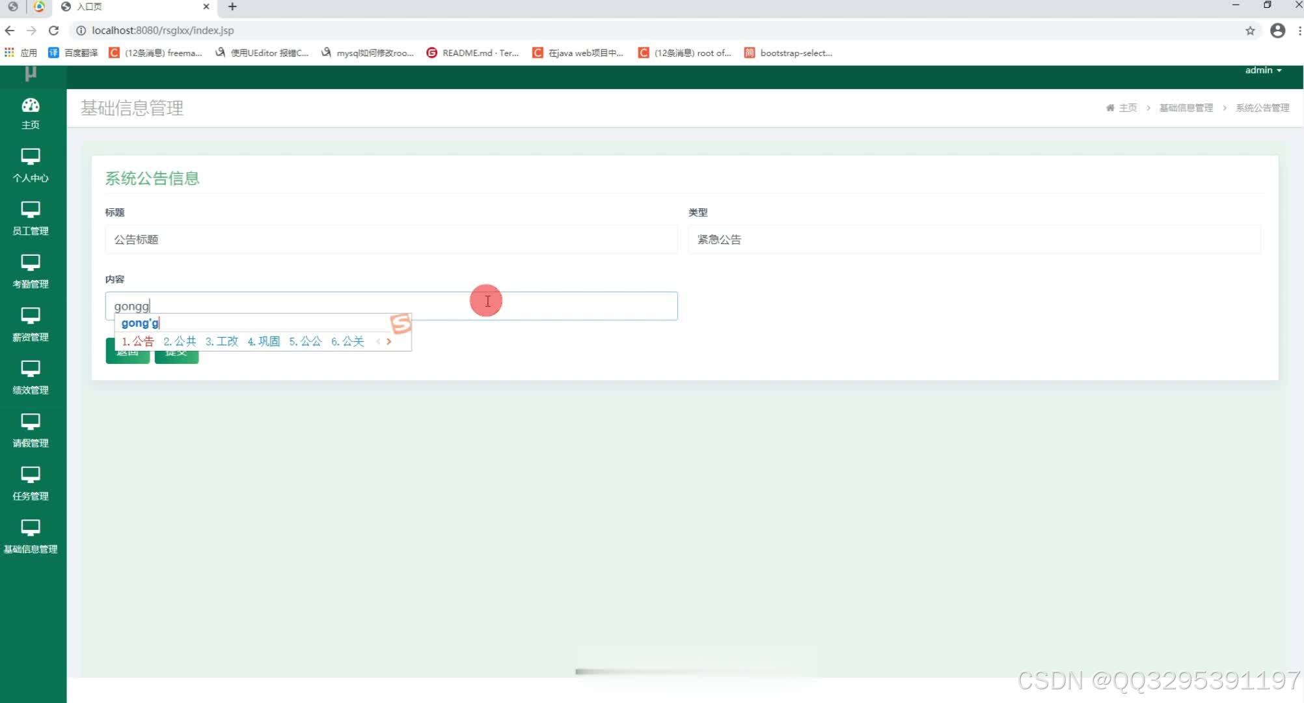Reload the current page
The height and width of the screenshot is (703, 1304).
54,31
